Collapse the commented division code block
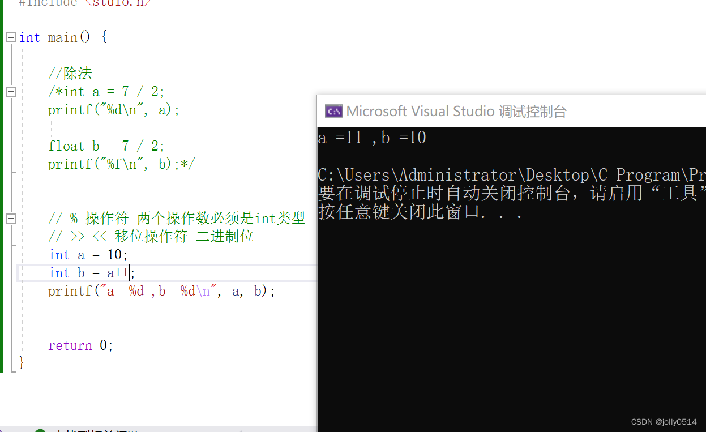 coord(10,91)
